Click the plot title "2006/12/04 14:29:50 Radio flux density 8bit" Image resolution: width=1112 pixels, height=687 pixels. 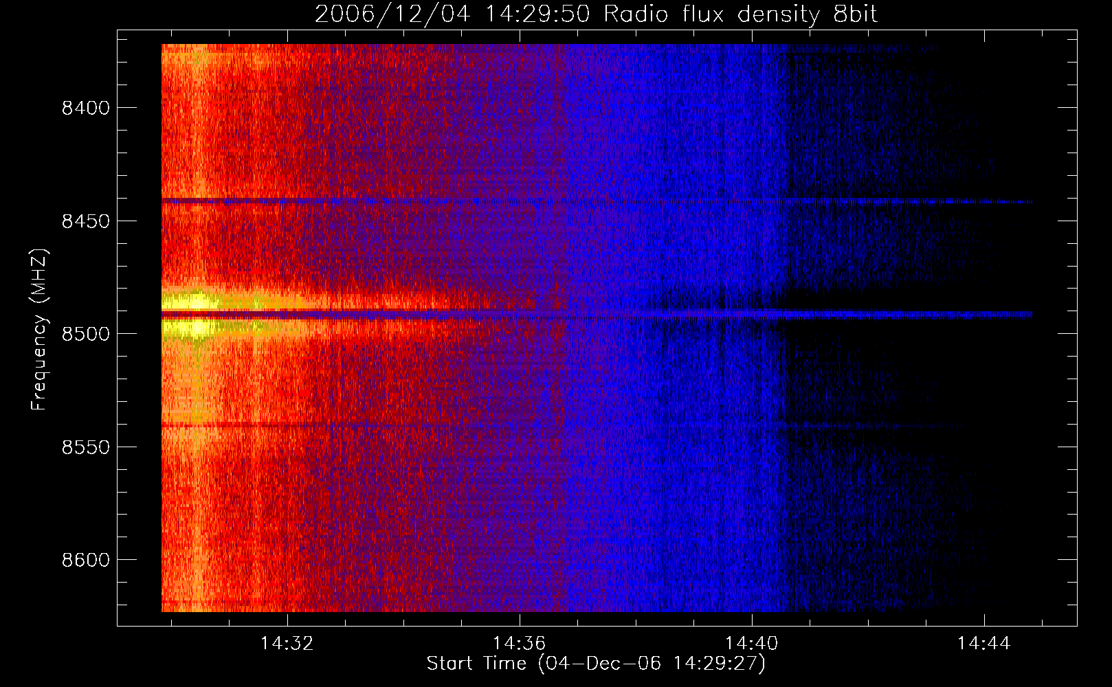(596, 14)
